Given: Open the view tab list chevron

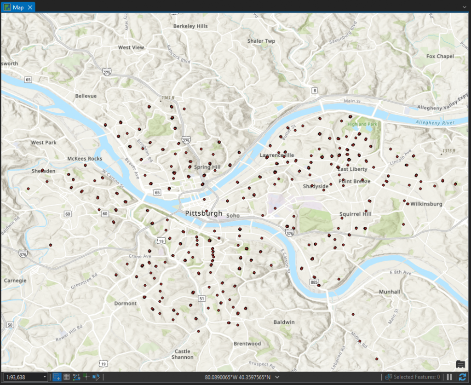Looking at the screenshot, I should coord(465,6).
